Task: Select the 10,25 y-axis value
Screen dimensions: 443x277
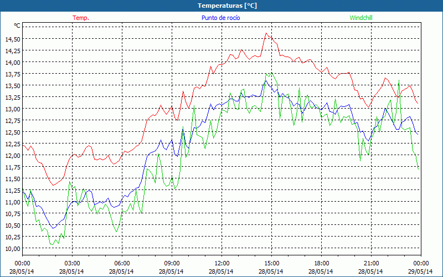Action: [x=13, y=237]
